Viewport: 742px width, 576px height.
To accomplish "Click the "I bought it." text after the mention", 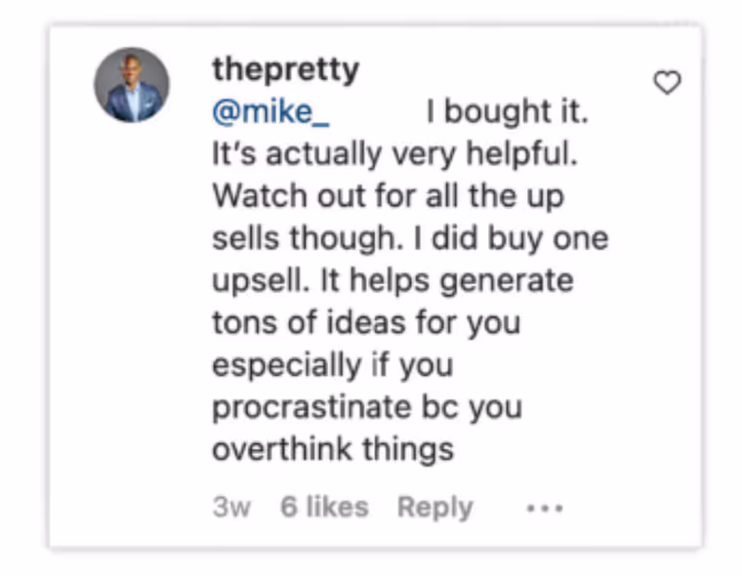I will point(507,111).
